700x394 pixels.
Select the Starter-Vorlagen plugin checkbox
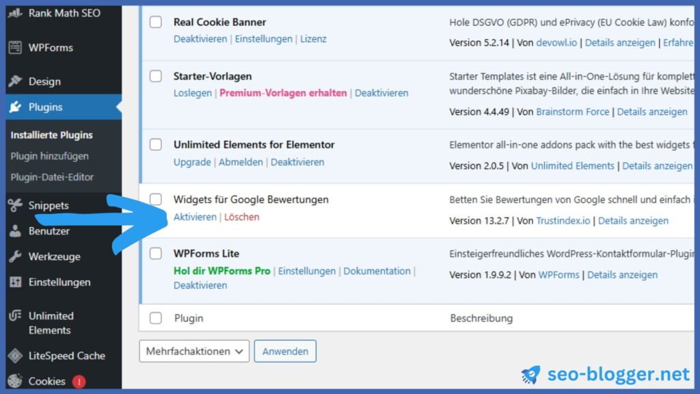[156, 76]
